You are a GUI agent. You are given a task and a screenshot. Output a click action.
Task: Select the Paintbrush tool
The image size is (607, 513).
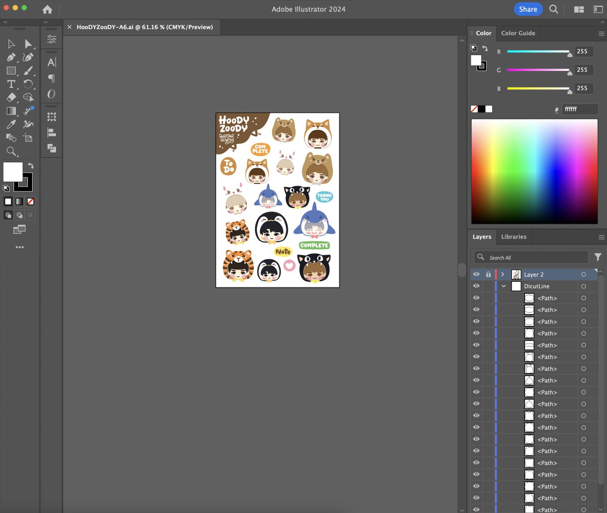(x=28, y=71)
